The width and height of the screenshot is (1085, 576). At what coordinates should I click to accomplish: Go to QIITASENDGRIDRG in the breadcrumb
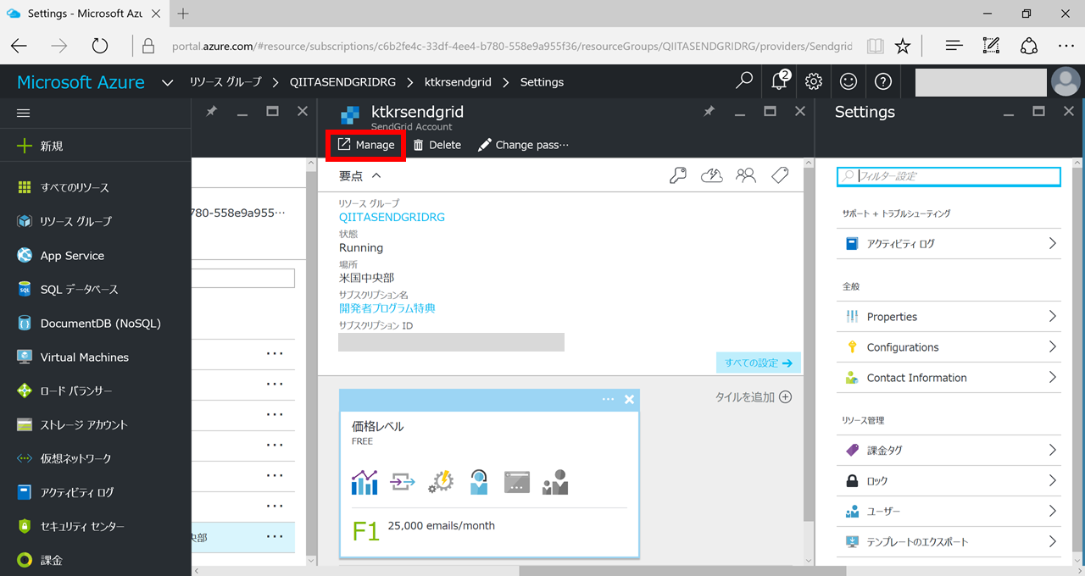tap(342, 82)
